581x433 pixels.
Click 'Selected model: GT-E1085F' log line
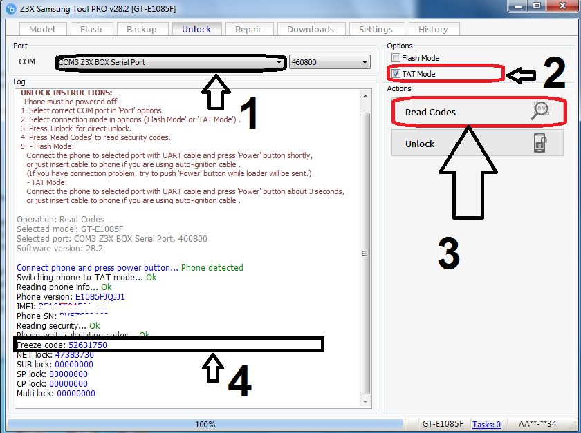[70, 229]
